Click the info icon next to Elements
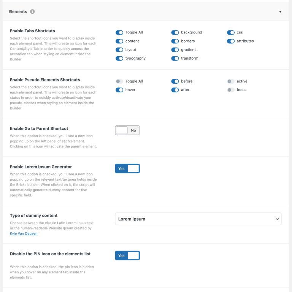Image resolution: width=292 pixels, height=292 pixels. 32,11
